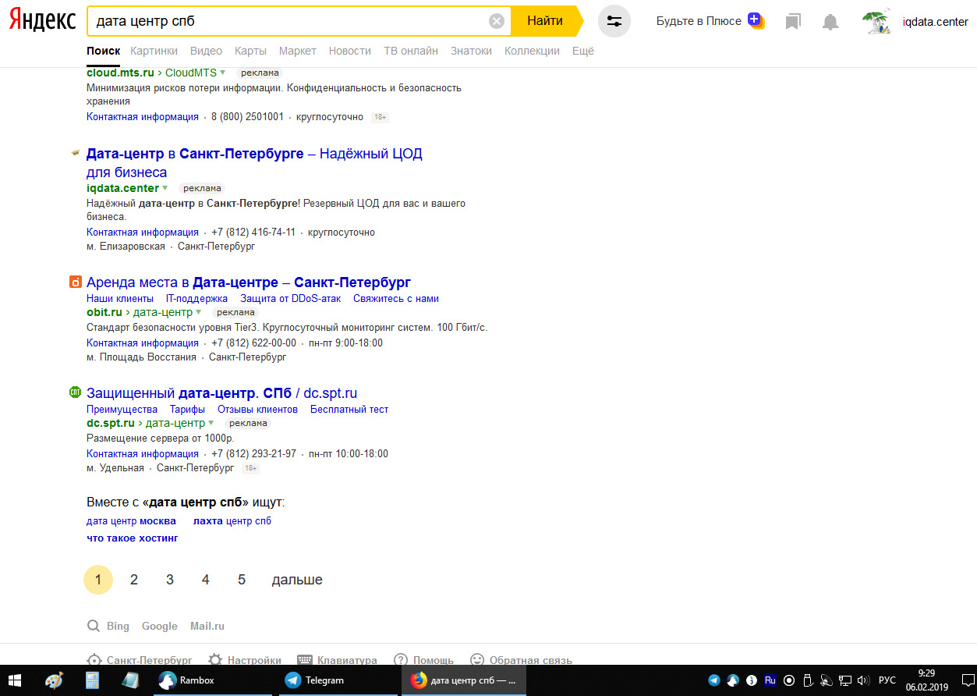Image resolution: width=977 pixels, height=696 pixels.
Task: Open the ТВ онлайн tab
Action: (411, 51)
